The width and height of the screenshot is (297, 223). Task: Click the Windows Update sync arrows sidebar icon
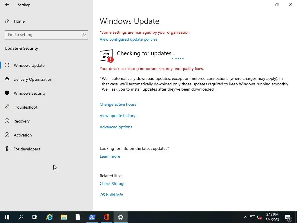tap(7, 65)
